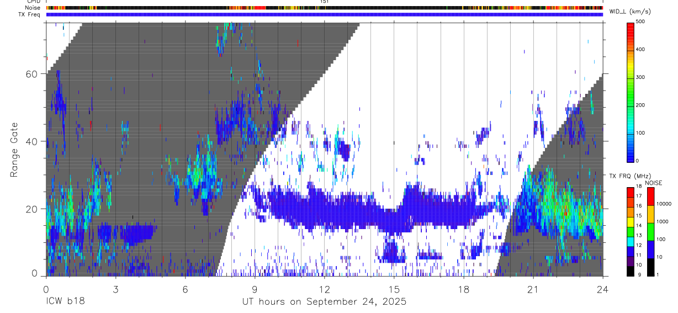Image resolution: width=678 pixels, height=313 pixels.
Task: Click the red top segment of NOISE legend
Action: coord(651,196)
